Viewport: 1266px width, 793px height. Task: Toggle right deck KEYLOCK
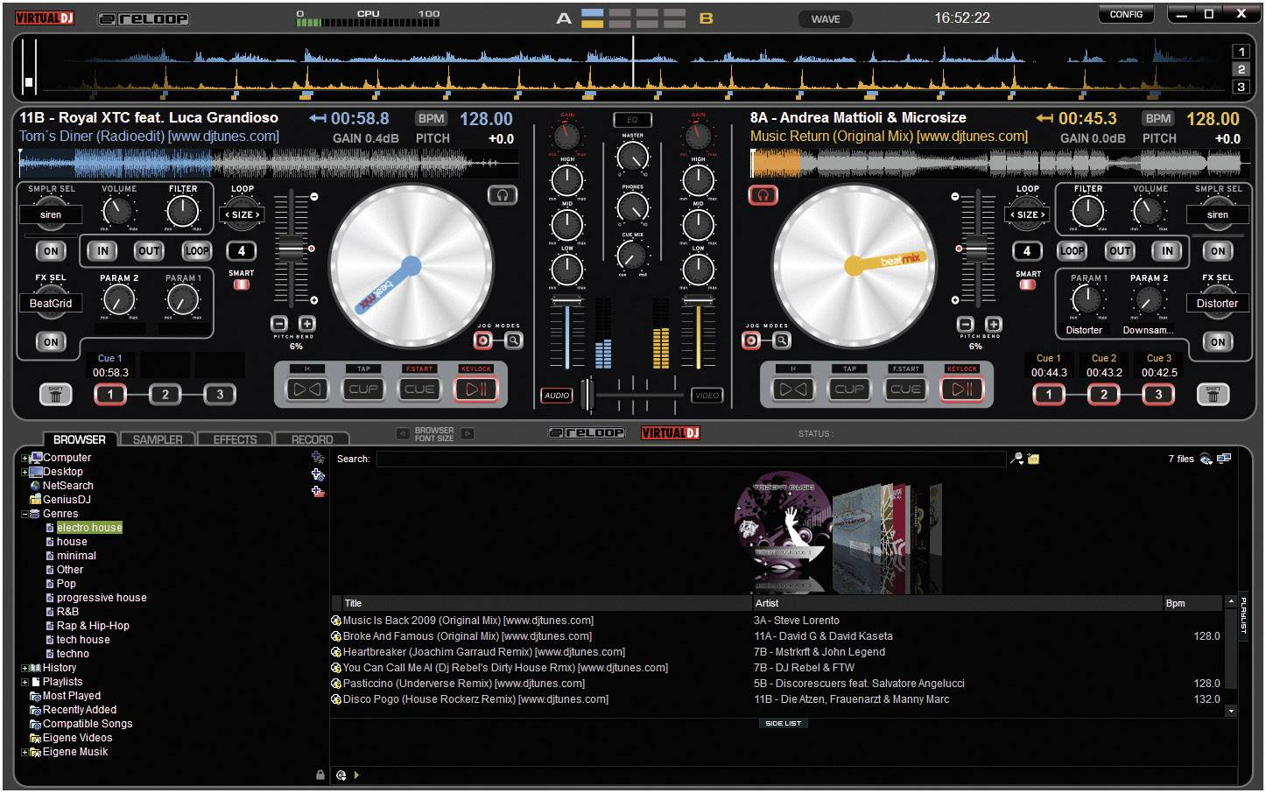(962, 368)
